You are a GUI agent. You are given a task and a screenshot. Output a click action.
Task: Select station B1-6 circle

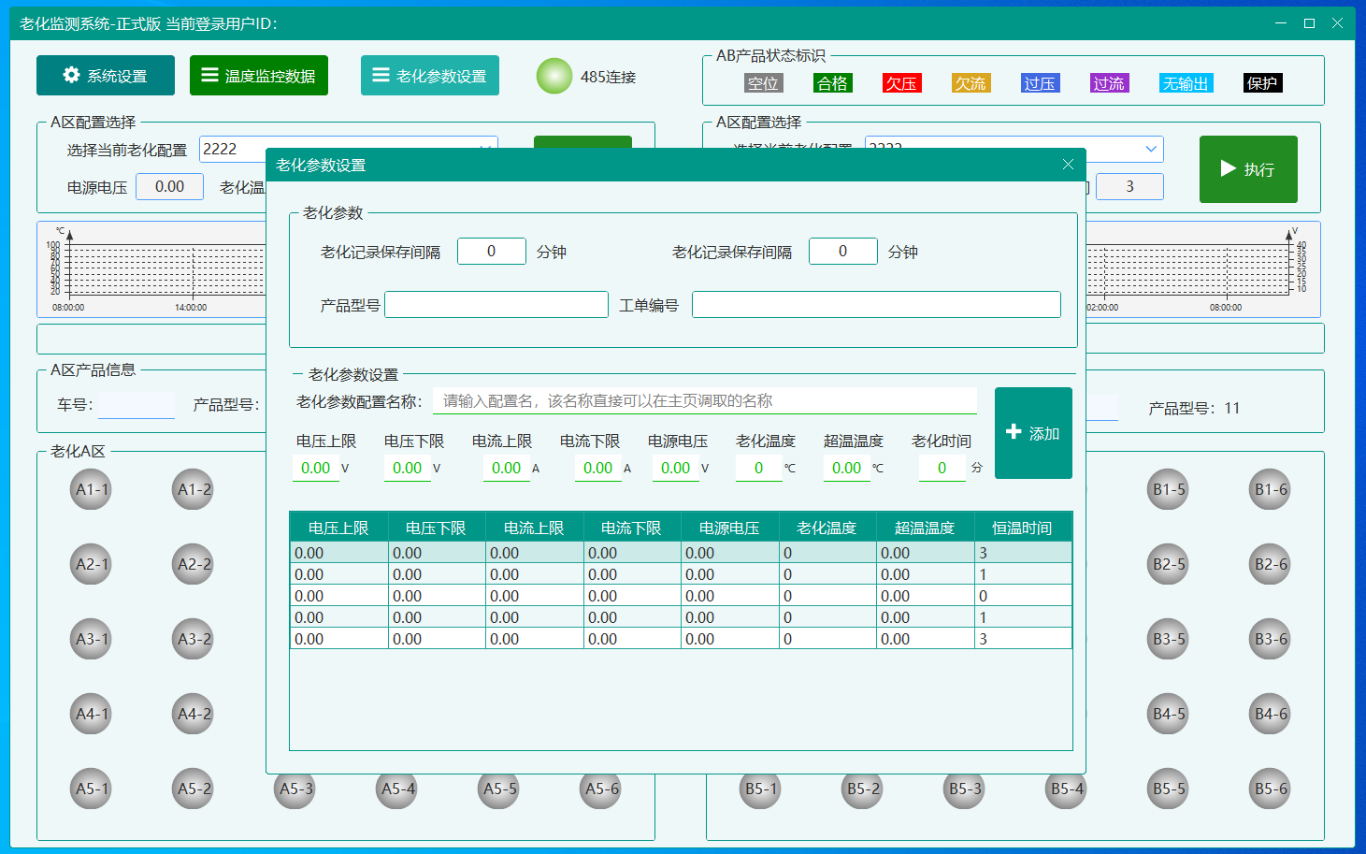pos(1271,489)
